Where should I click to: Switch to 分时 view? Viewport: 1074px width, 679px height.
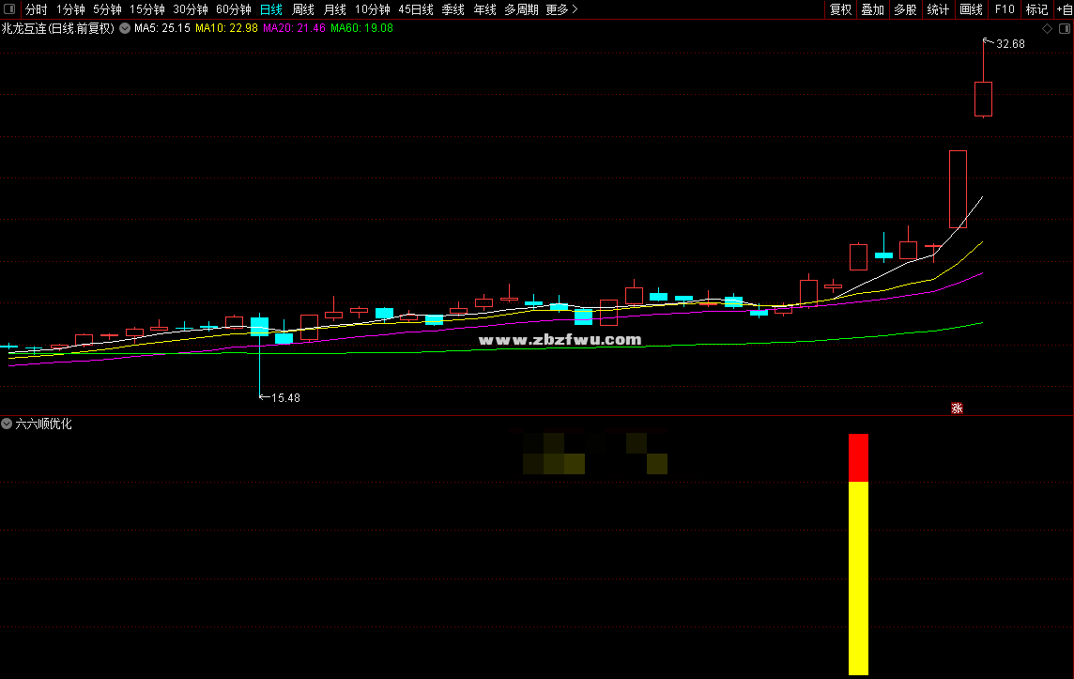(37, 9)
